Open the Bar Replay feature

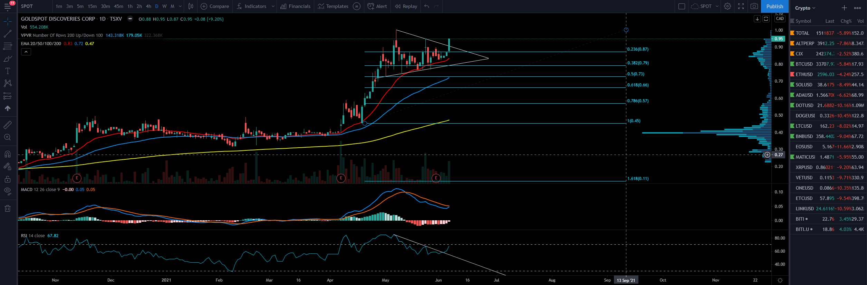[x=406, y=6]
